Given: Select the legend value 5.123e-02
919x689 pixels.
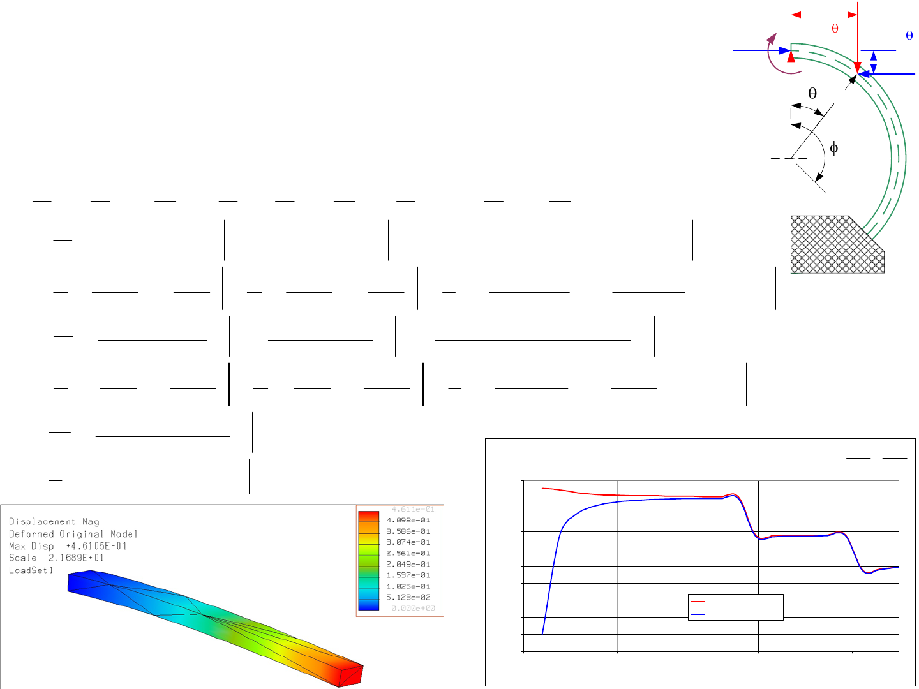Looking at the screenshot, I should point(408,597).
